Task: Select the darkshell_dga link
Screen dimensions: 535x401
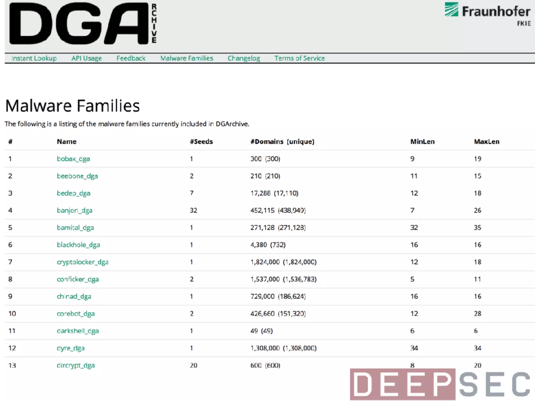Action: click(x=78, y=331)
